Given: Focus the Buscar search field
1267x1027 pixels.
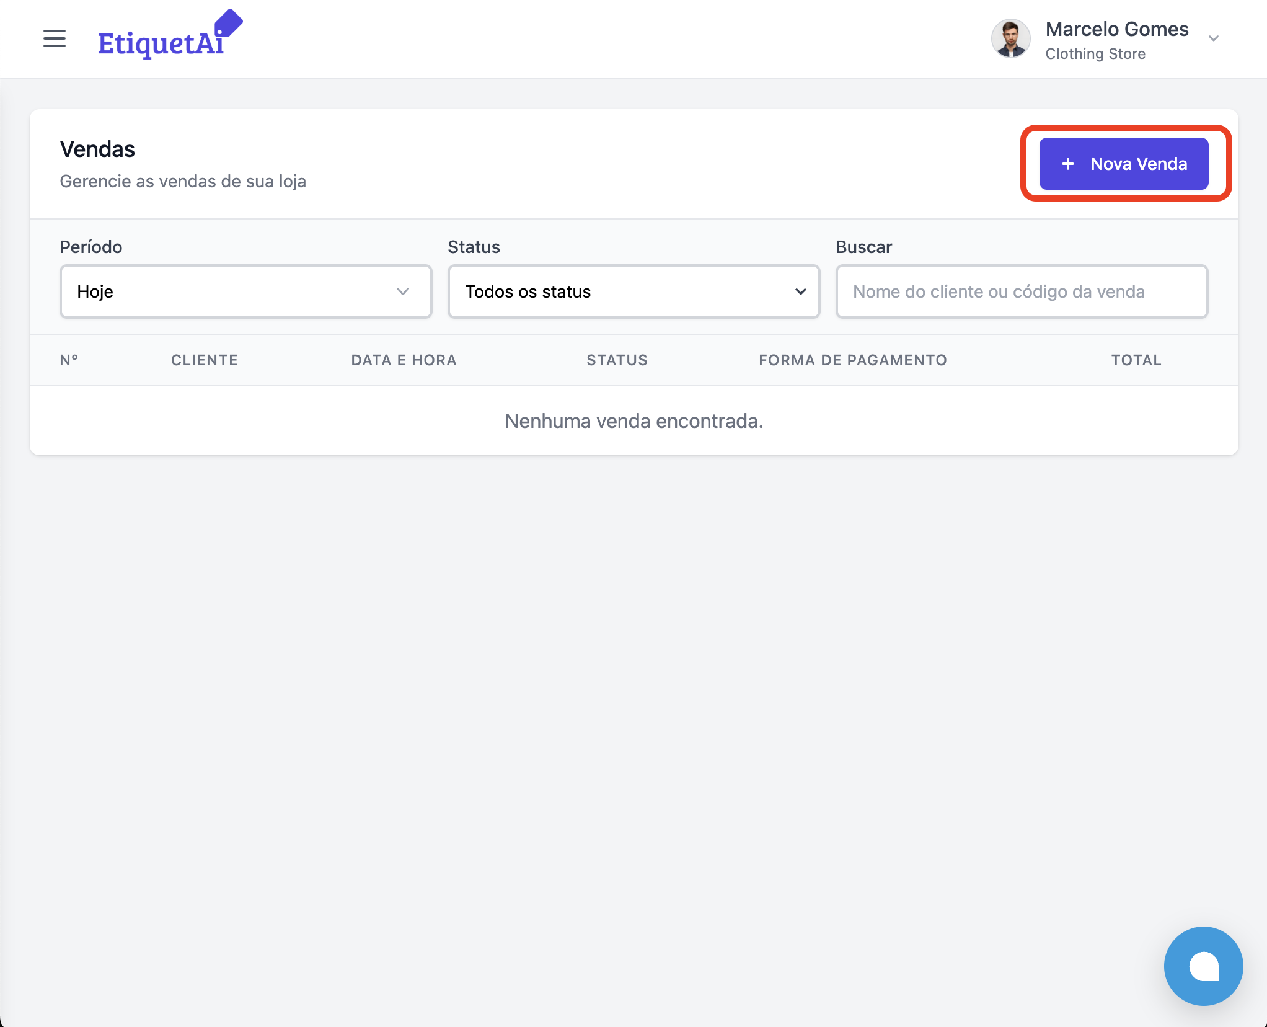Looking at the screenshot, I should 1022,291.
